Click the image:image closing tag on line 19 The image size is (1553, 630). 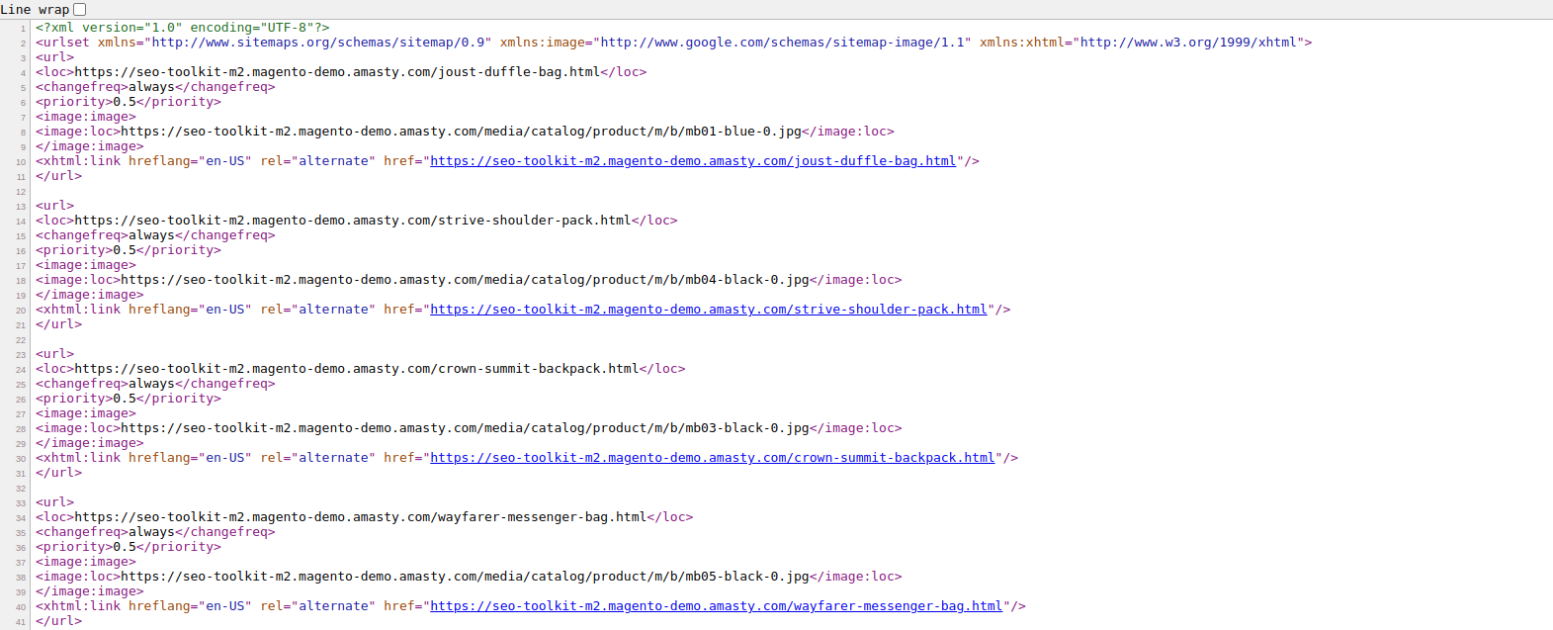click(90, 295)
